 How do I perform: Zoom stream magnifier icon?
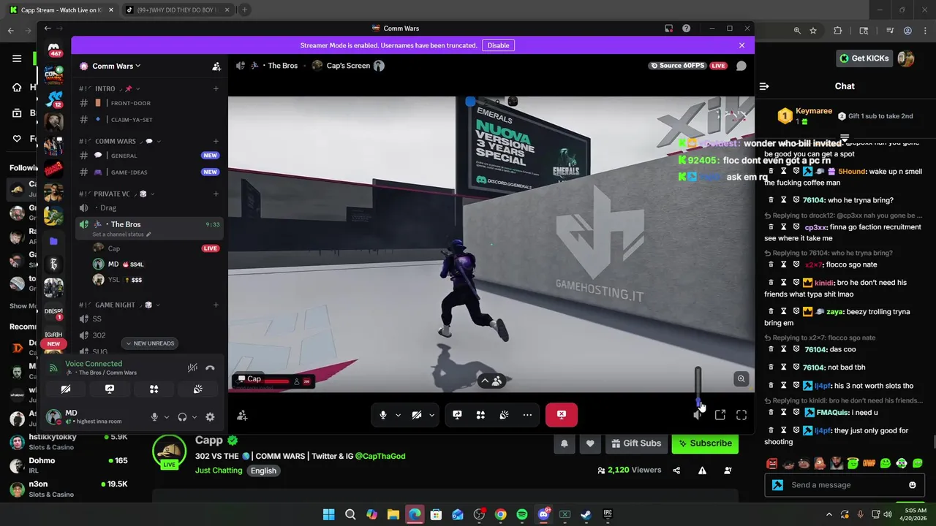point(741,378)
